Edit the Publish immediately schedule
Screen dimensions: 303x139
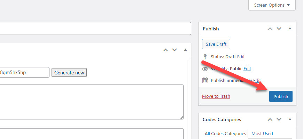[257, 80]
